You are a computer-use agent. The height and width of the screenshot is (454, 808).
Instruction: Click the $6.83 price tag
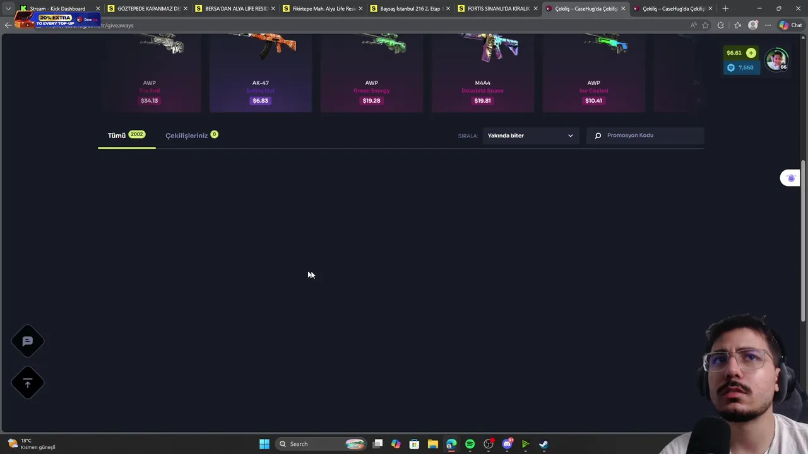click(261, 101)
